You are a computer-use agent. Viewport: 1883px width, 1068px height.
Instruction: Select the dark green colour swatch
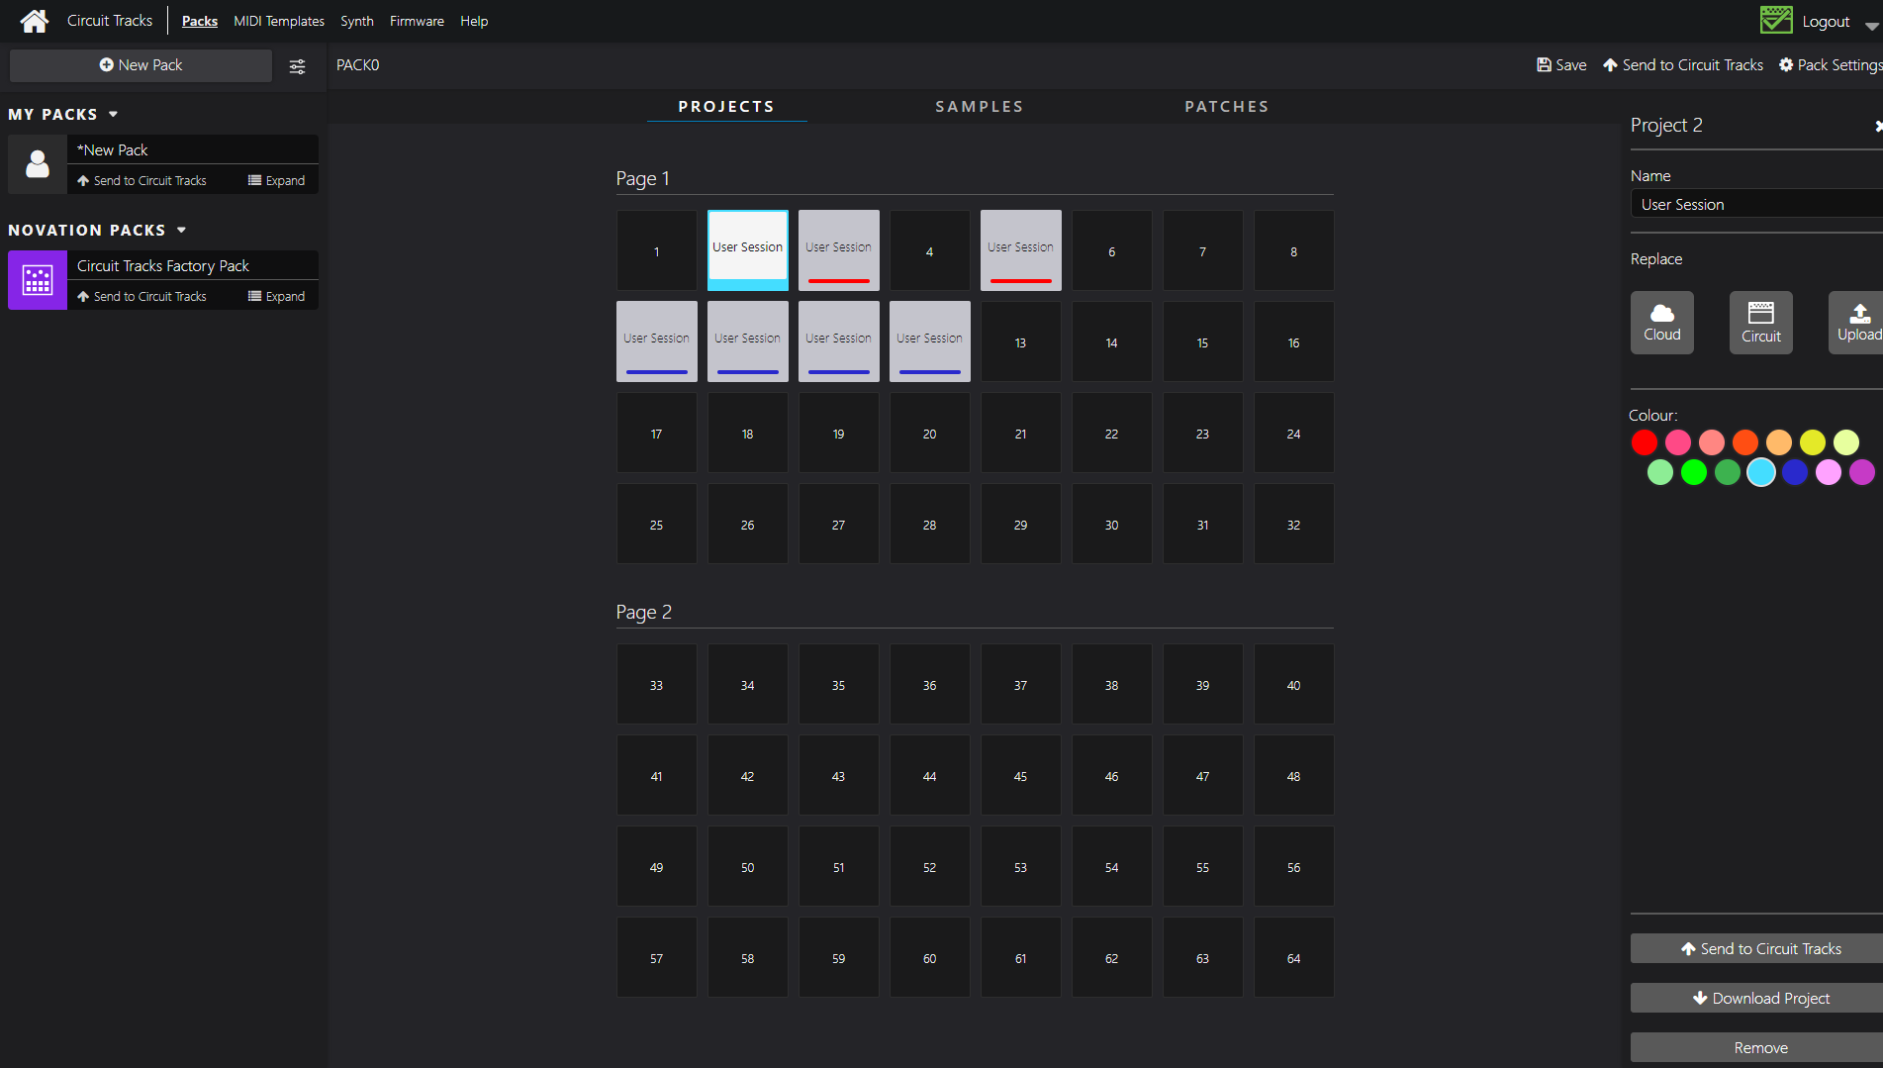1728,473
